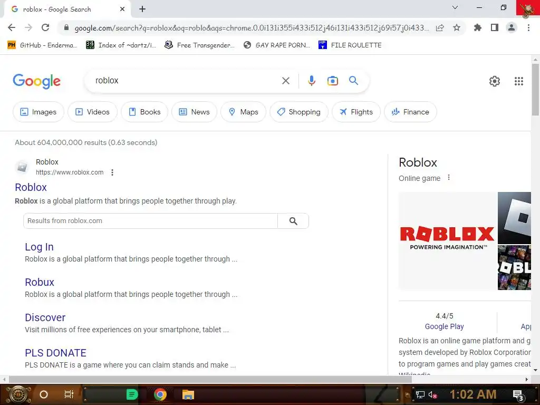Open Chrome extensions puzzle icon
This screenshot has height=405, width=540.
pos(477,27)
